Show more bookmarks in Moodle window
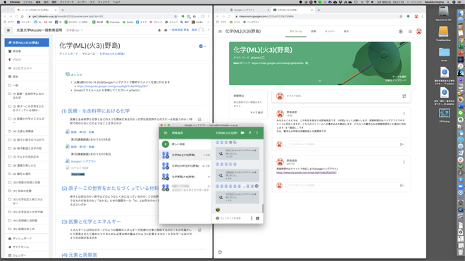This screenshot has width=465, height=261. point(209,22)
